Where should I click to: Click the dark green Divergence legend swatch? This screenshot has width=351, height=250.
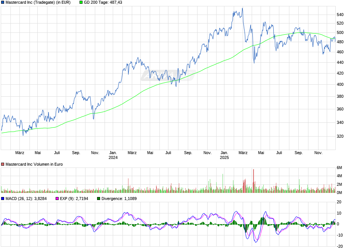click(99, 199)
